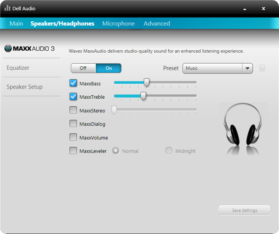Click the MaxxAudio 3 logo icon
279x234 pixels.
point(8,48)
